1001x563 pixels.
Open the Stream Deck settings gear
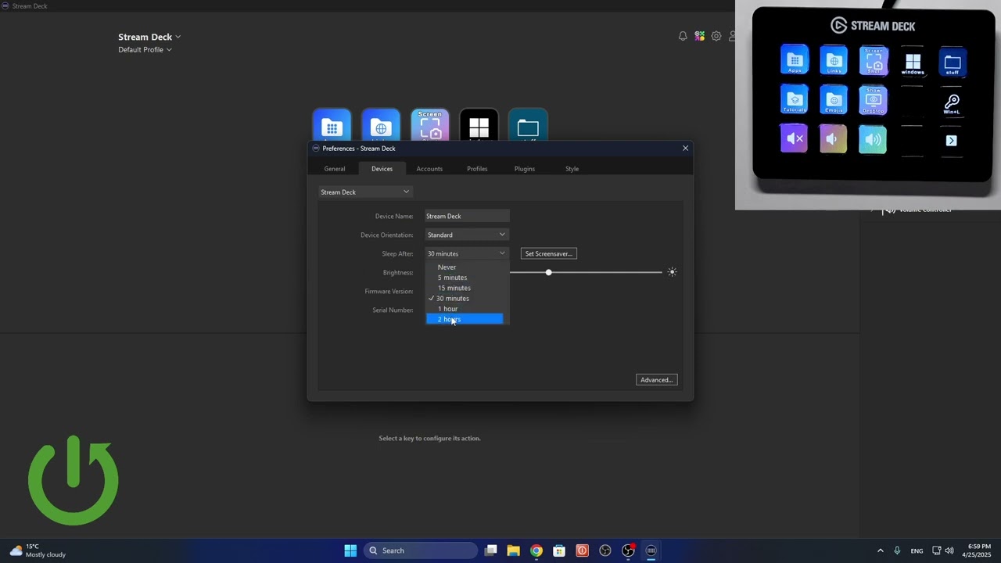716,36
